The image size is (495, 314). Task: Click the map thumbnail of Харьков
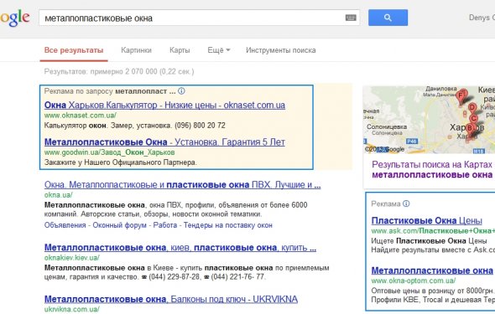(x=429, y=120)
